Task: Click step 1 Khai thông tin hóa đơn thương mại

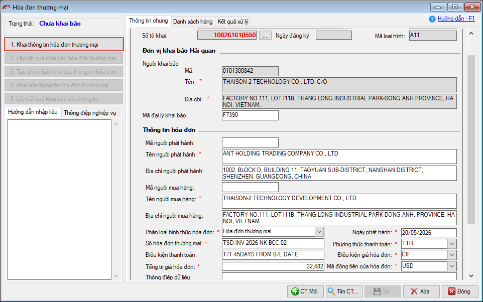Action: click(64, 44)
